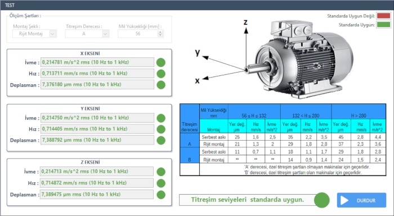Click the 'Ölçüm Şartları' group label

click(x=25, y=16)
